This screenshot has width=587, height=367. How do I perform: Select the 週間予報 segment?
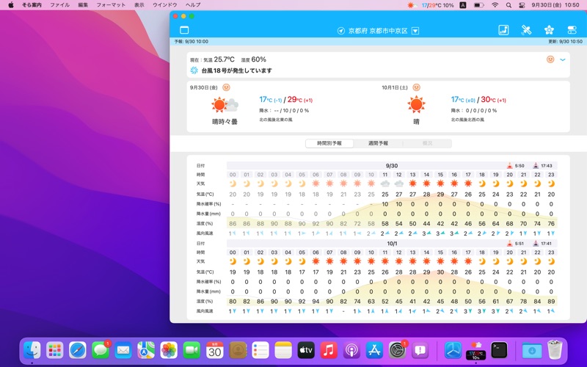(378, 143)
